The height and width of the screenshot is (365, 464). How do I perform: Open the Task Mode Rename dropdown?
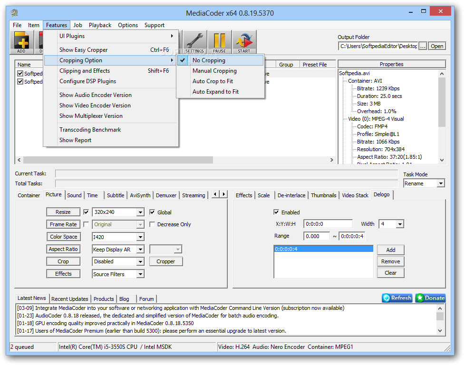click(441, 183)
